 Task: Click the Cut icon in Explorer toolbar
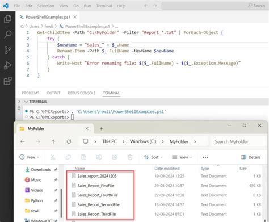[x=53, y=157]
